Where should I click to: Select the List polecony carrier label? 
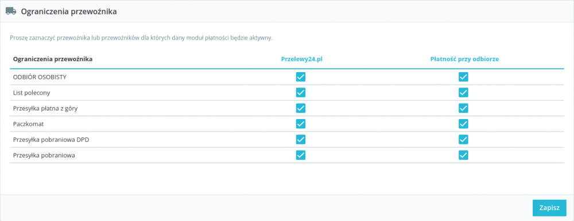click(32, 93)
